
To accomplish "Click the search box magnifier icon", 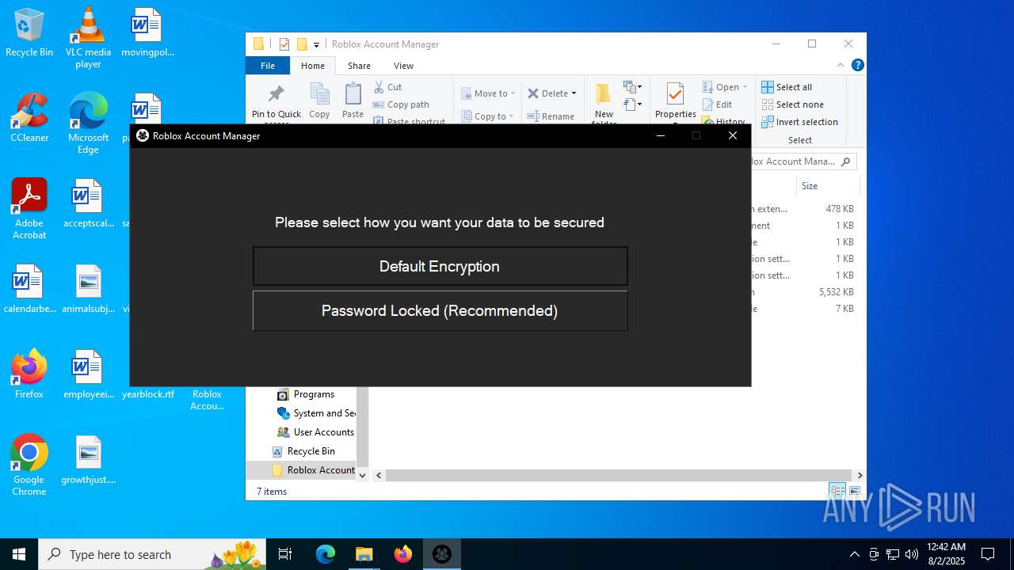I will [x=846, y=161].
